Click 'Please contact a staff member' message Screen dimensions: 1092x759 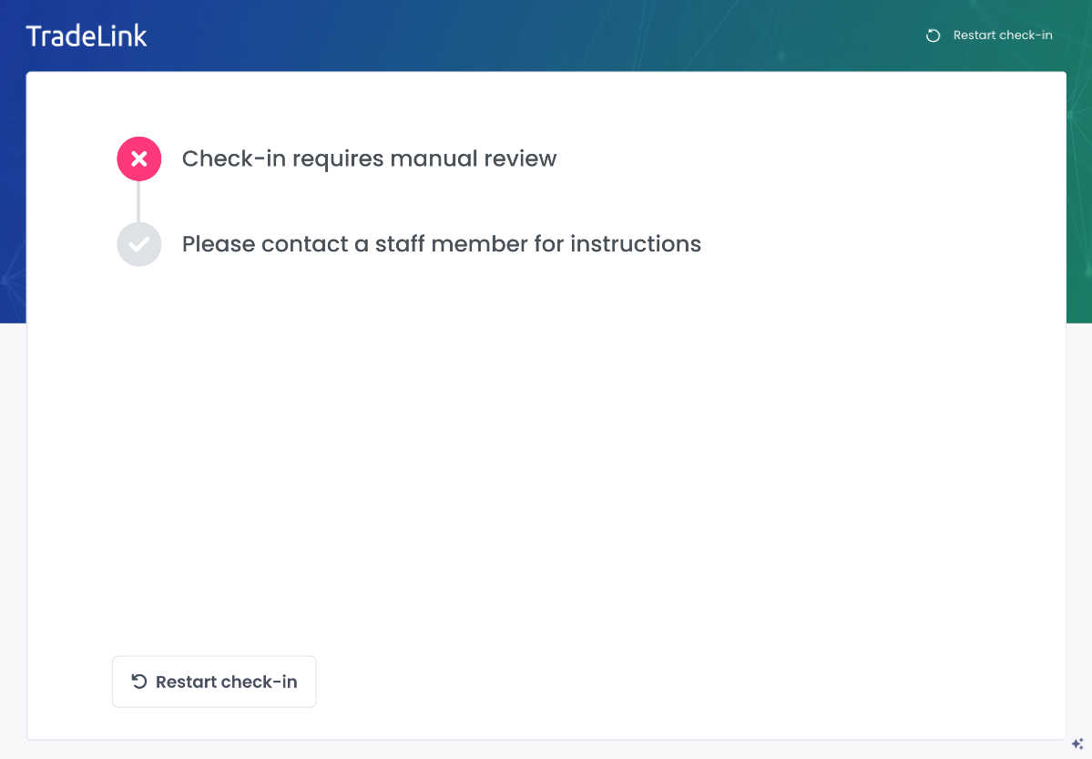click(x=441, y=244)
